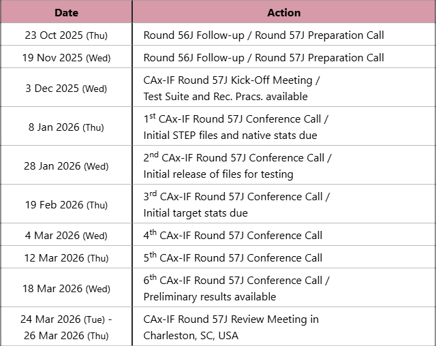Select the 12 Mar 2026 date cell
The height and width of the screenshot is (346, 436).
[66, 258]
